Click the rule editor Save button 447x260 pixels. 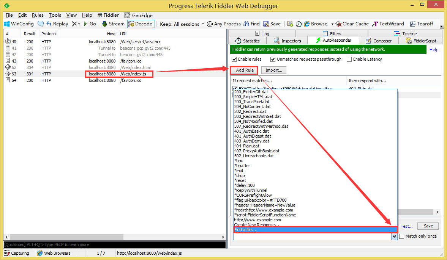428,226
